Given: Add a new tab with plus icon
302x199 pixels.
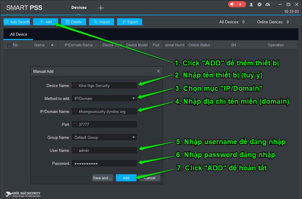Looking at the screenshot, I should coord(101,8).
